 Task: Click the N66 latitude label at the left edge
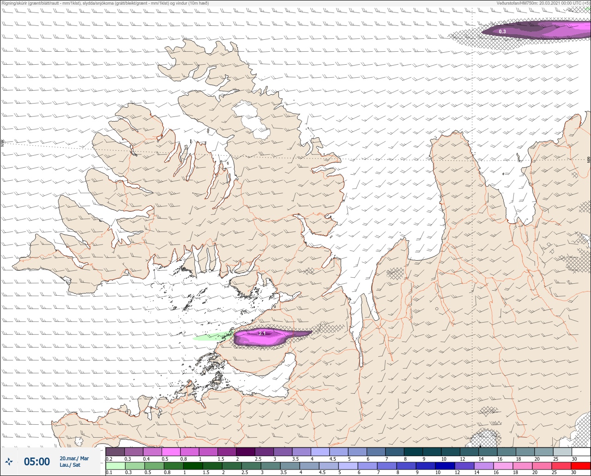2,144
